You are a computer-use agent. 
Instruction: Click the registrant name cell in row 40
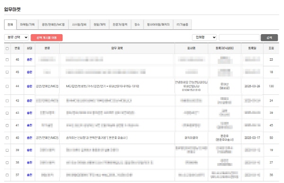pos(224,137)
